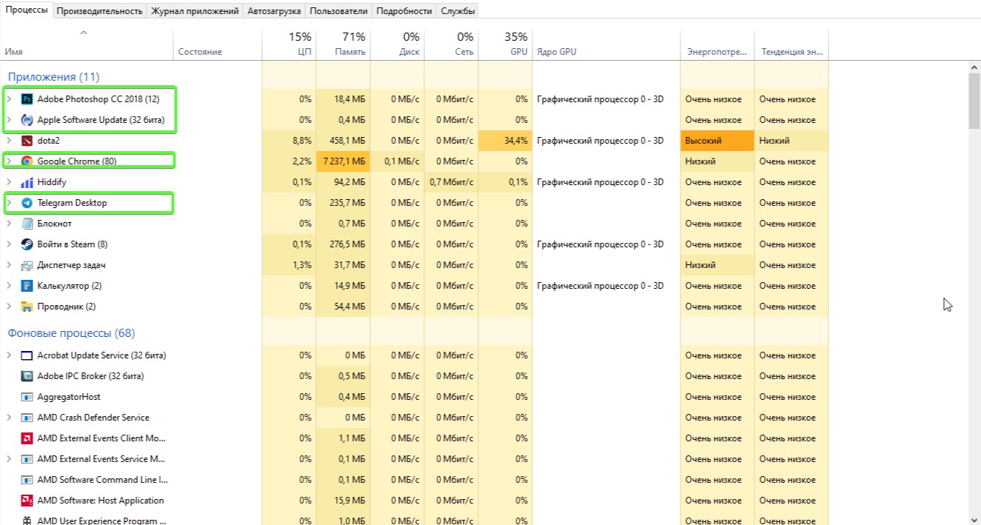The image size is (981, 525).
Task: Expand the Войти в Steam group
Action: (x=9, y=244)
